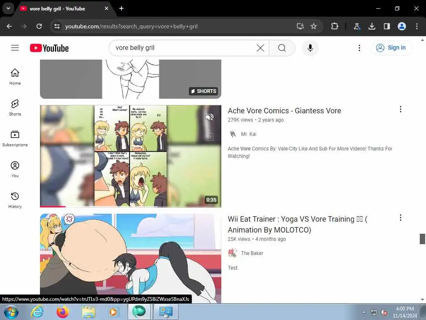This screenshot has height=320, width=426.
Task: Bookmark this page with the star
Action: point(314,26)
